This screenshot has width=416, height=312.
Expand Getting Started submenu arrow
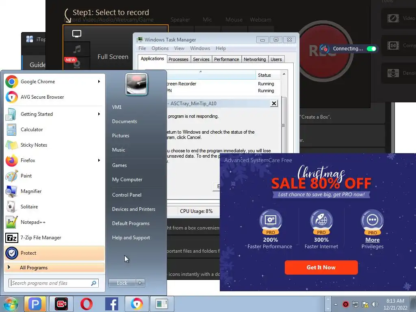(99, 114)
